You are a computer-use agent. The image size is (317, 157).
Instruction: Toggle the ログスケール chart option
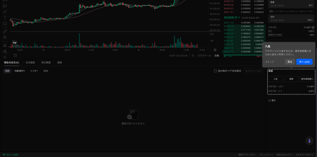coord(204,56)
